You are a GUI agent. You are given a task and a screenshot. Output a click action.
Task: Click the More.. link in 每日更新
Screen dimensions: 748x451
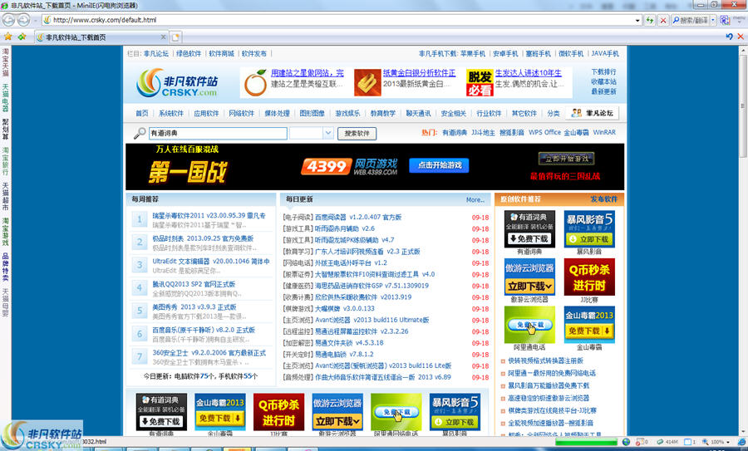[x=475, y=200]
